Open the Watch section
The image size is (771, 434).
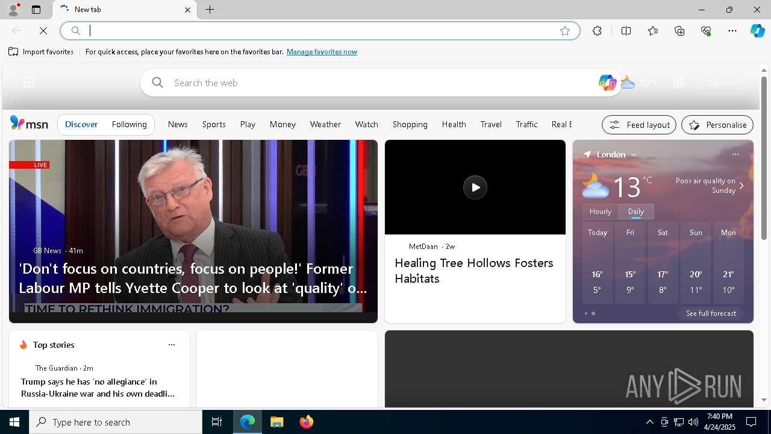point(366,124)
